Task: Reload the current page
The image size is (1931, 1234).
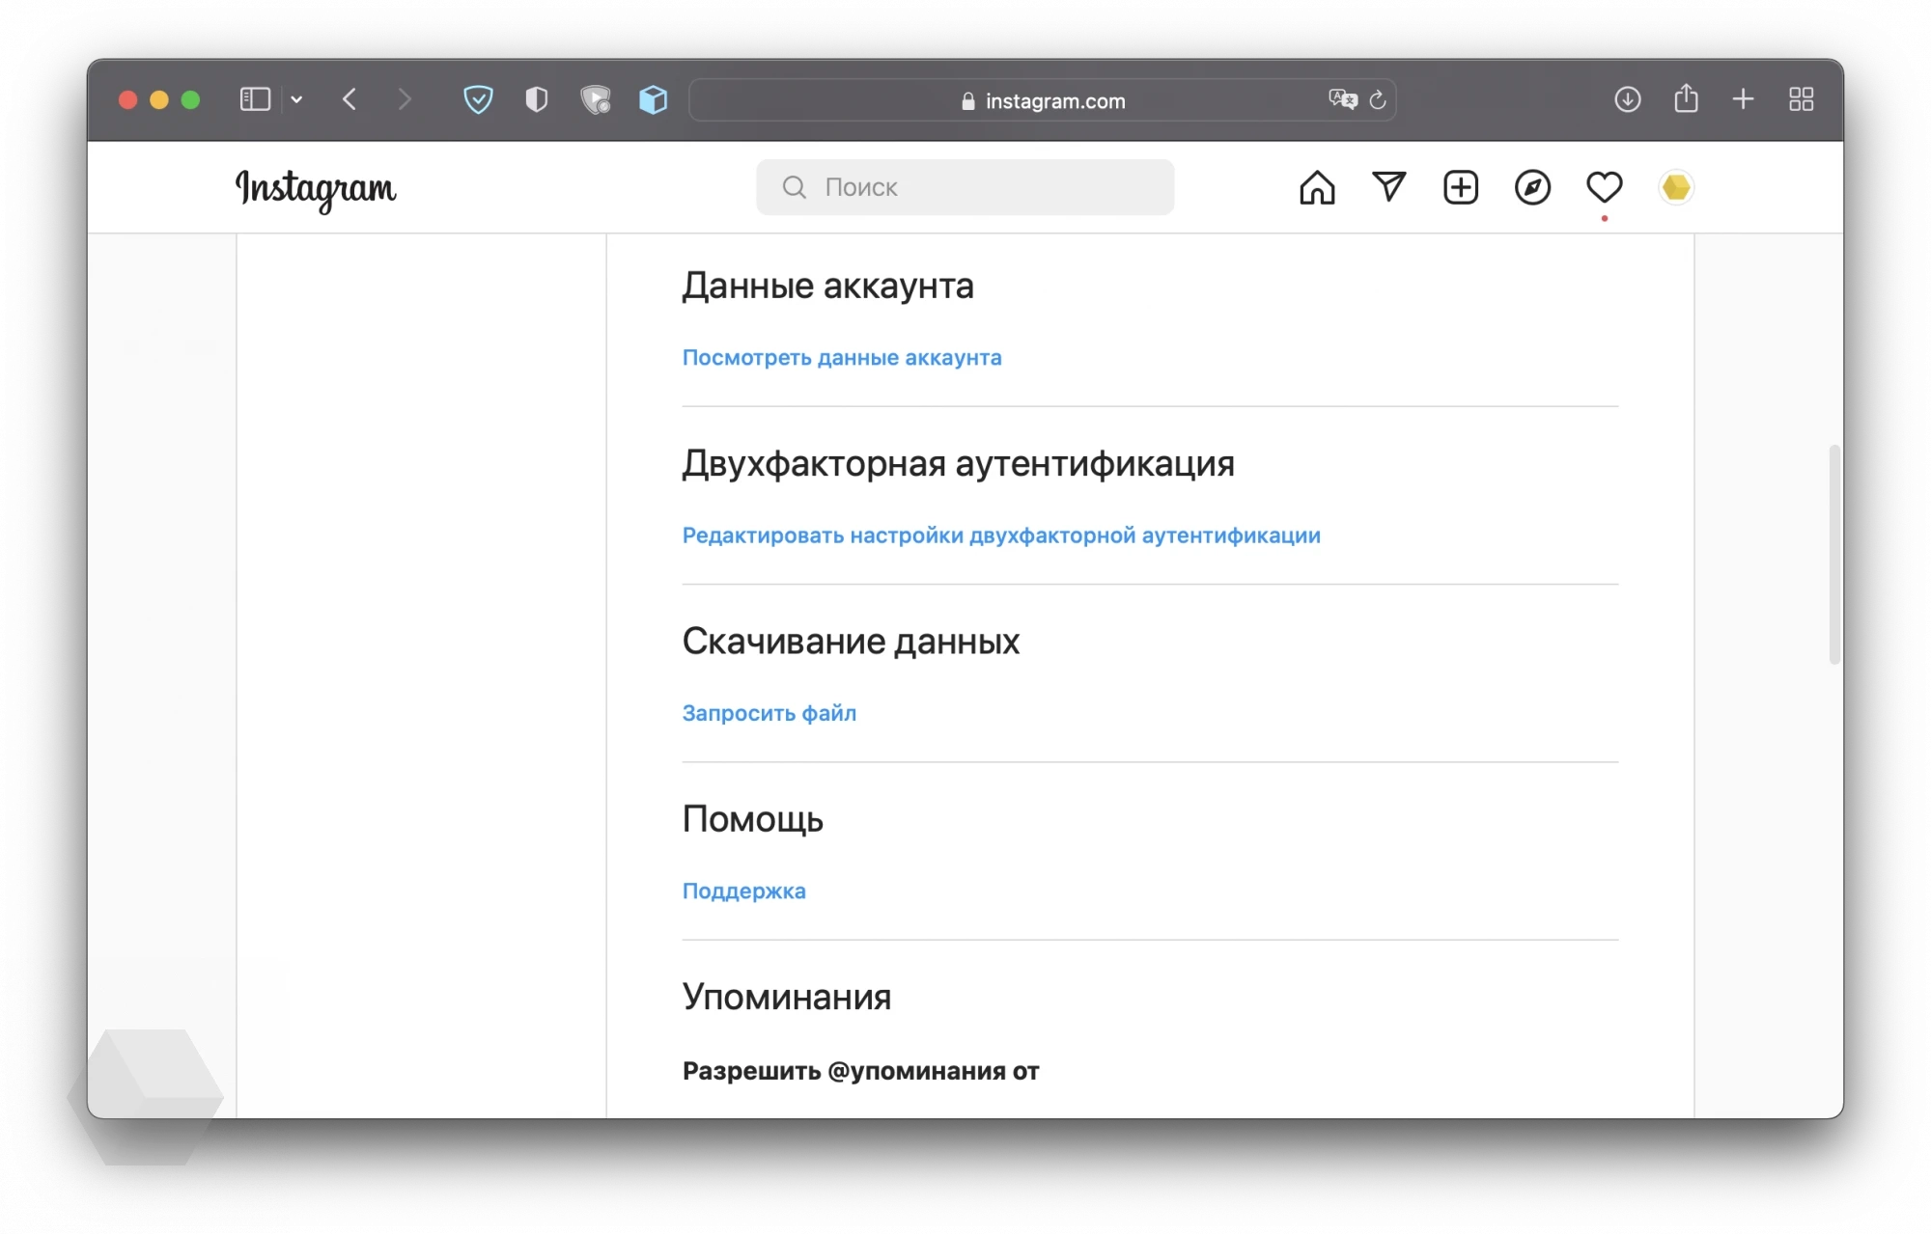Action: (1378, 99)
